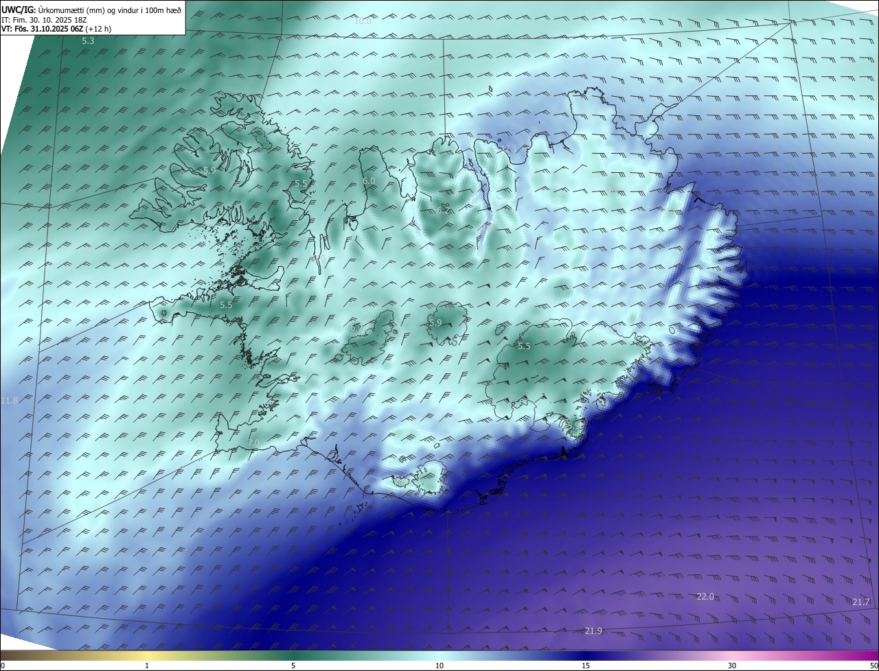Select the 10 tick on the color scale
The height and width of the screenshot is (671, 879).
click(x=439, y=666)
